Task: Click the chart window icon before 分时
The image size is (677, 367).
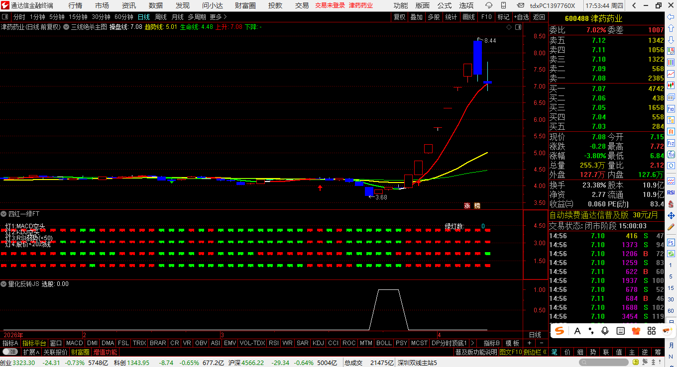Action: click(x=5, y=17)
